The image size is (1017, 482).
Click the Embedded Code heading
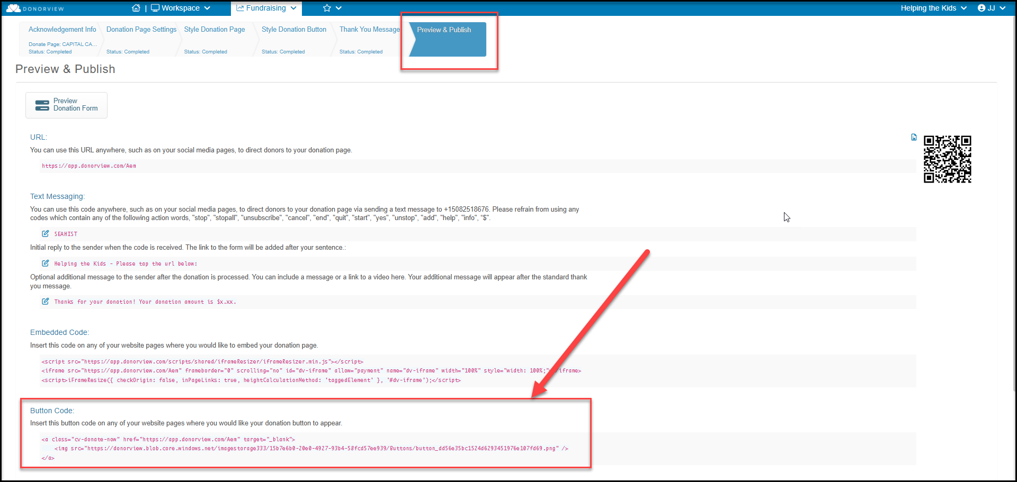tap(59, 332)
